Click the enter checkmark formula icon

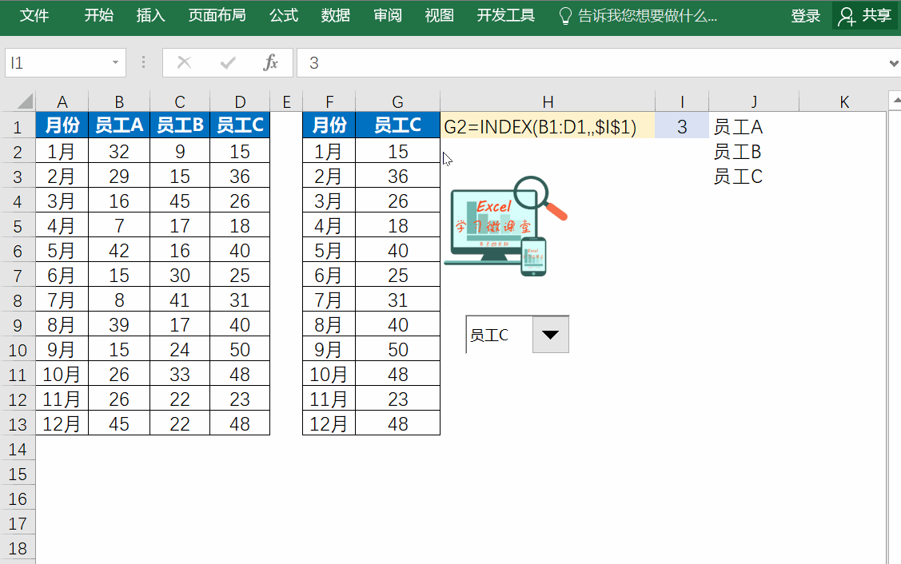coord(228,62)
